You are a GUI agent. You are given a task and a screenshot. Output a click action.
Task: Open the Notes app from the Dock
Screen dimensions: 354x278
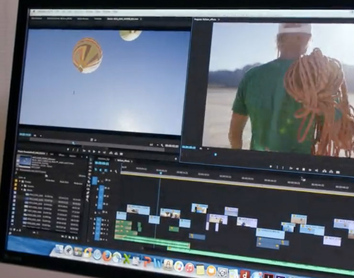tap(200, 270)
